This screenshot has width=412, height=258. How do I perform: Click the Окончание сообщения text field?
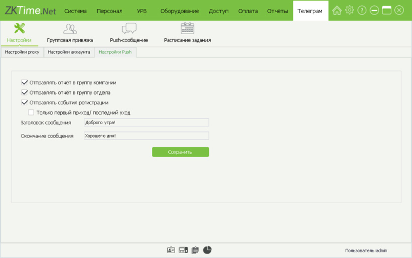pyautogui.click(x=146, y=135)
